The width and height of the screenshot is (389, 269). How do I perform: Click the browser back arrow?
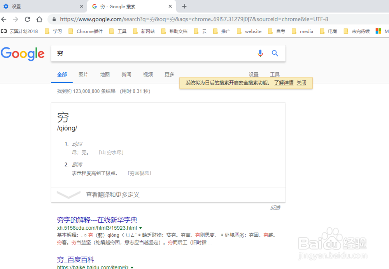click(4, 19)
